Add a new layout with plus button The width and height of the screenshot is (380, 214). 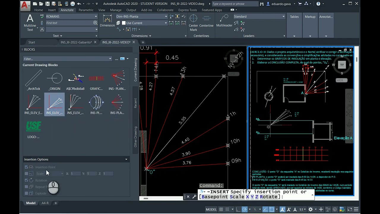[56, 203]
